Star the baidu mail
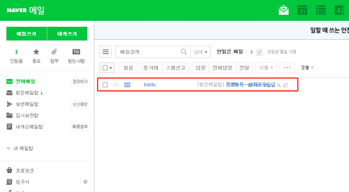Screen dimensions: 349x192 point(116,85)
